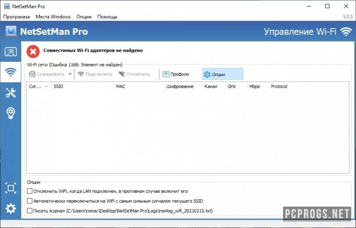Expand the Сканировать dropdown arrow

pyautogui.click(x=70, y=74)
